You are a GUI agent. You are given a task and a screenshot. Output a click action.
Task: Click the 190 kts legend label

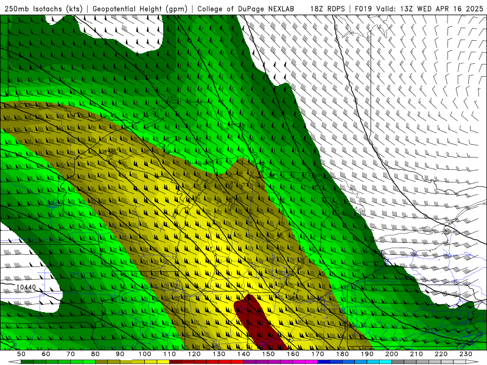coord(368,354)
